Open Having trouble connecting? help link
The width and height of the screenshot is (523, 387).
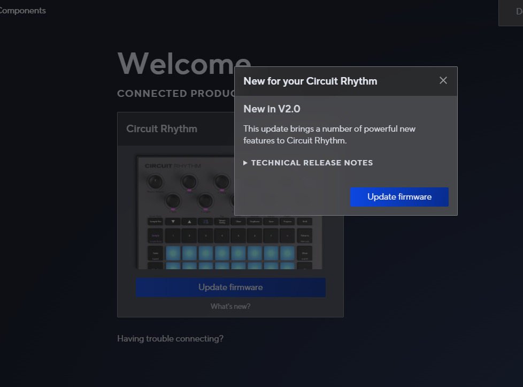click(170, 339)
